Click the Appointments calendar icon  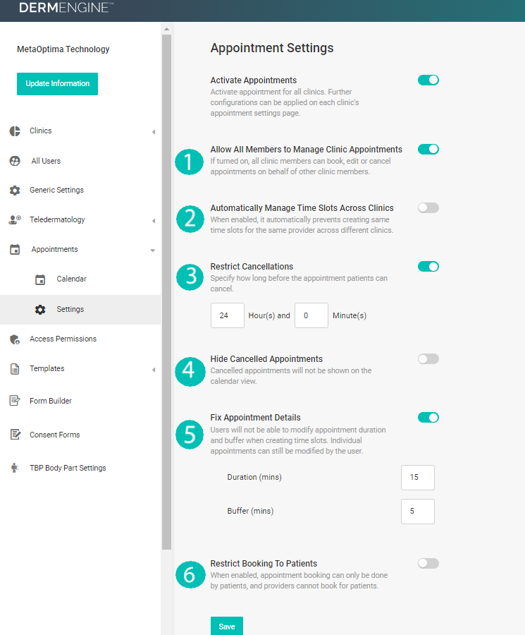(15, 250)
